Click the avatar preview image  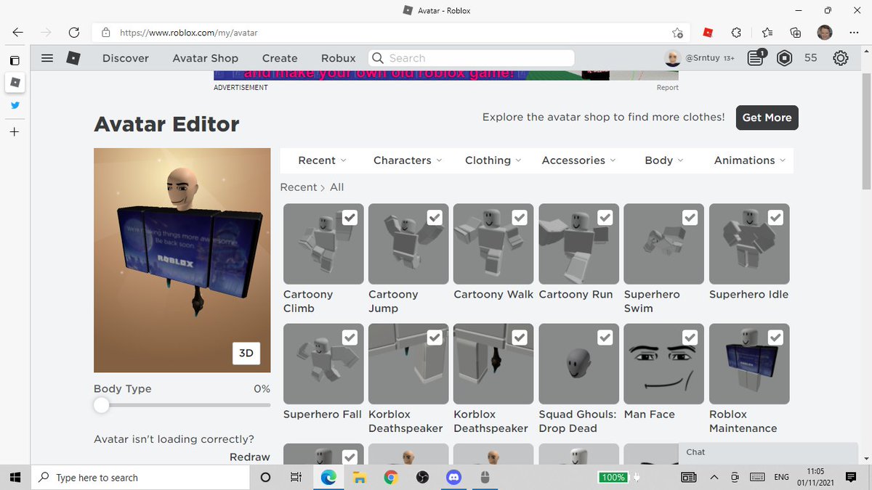coord(182,260)
